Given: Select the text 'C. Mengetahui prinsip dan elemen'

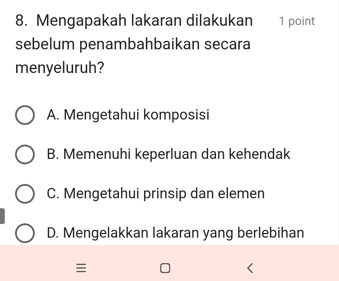Looking at the screenshot, I should pos(156,194).
